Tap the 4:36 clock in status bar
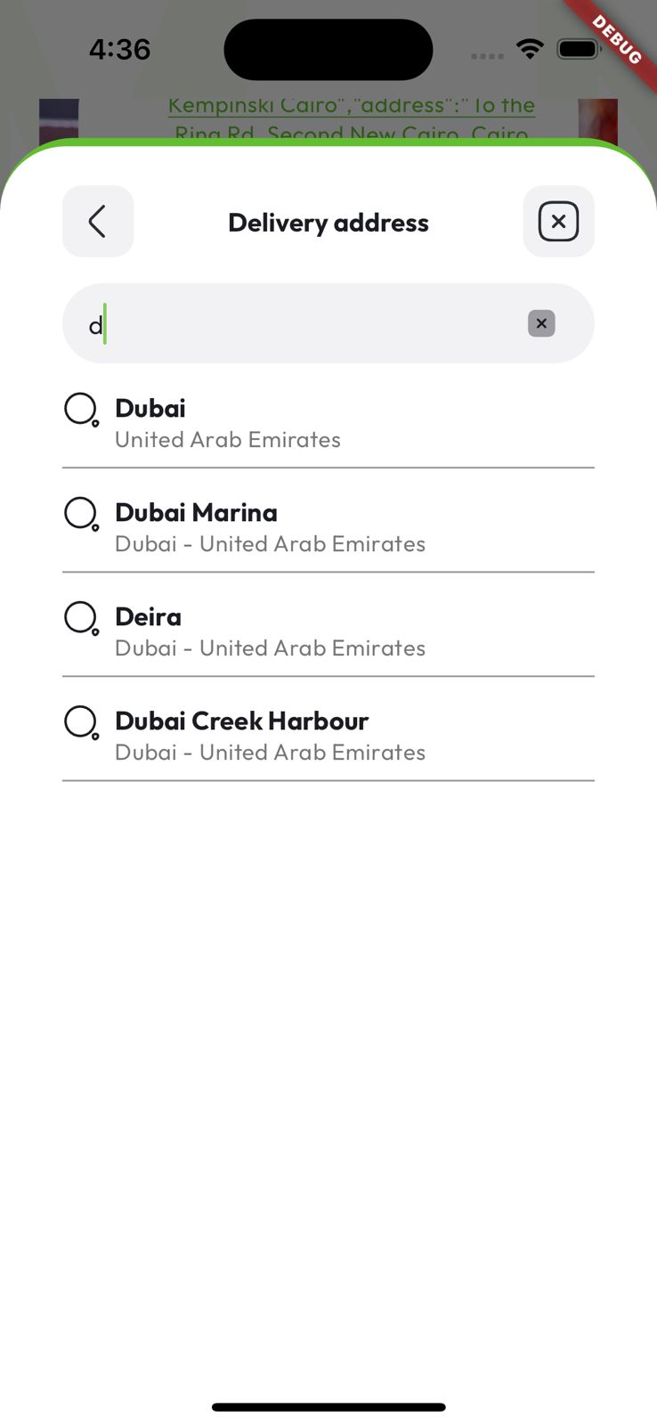This screenshot has width=657, height=1425. click(120, 49)
